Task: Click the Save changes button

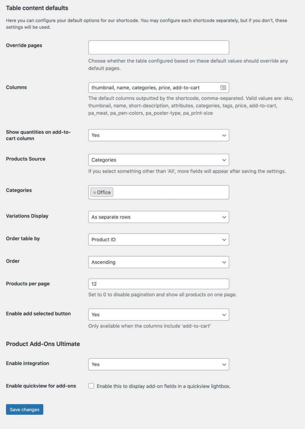Action: 25,409
